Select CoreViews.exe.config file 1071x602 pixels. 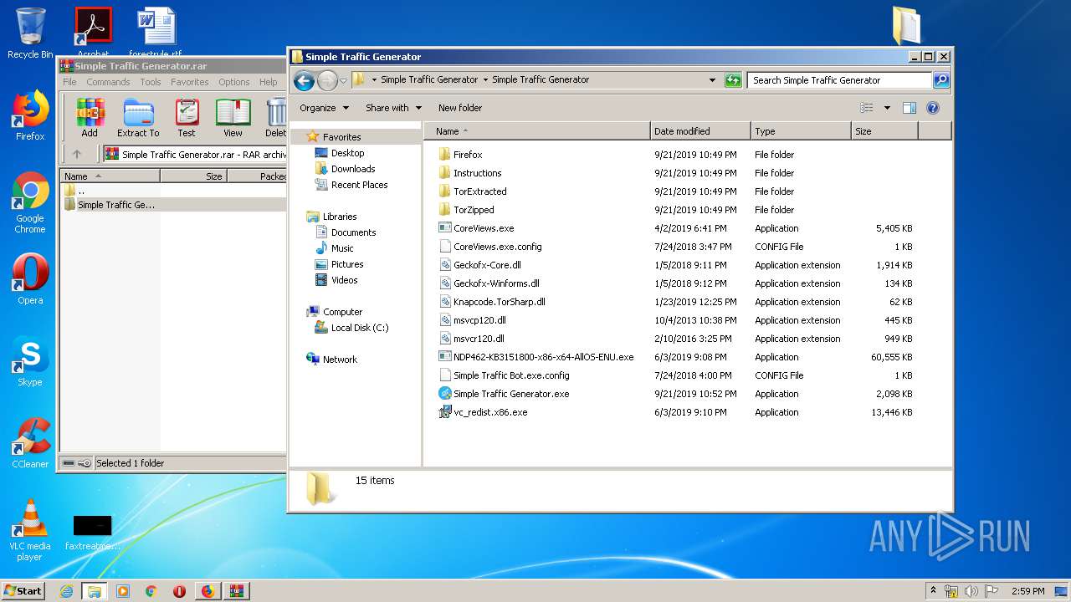click(497, 247)
